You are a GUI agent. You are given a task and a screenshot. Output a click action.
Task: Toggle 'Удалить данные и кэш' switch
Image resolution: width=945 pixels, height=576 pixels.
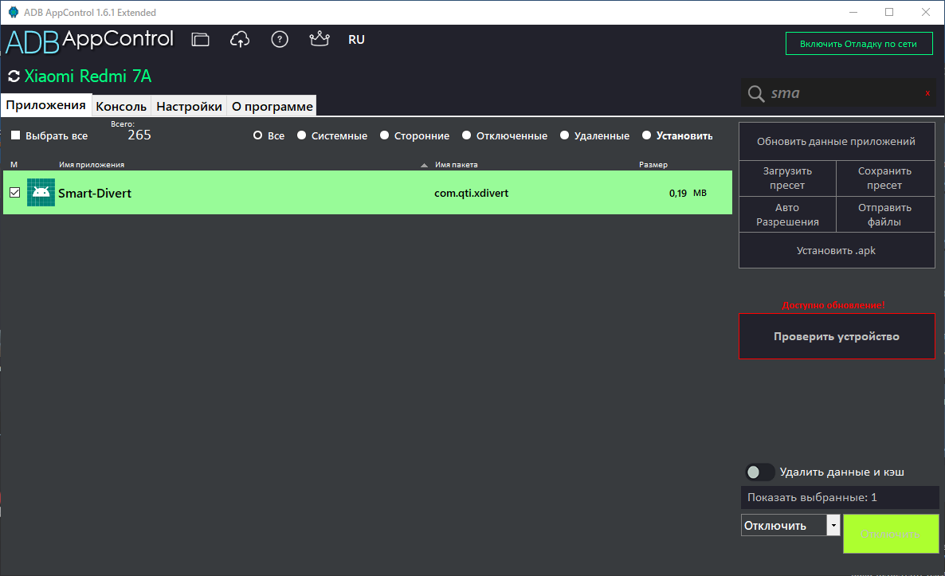[759, 472]
